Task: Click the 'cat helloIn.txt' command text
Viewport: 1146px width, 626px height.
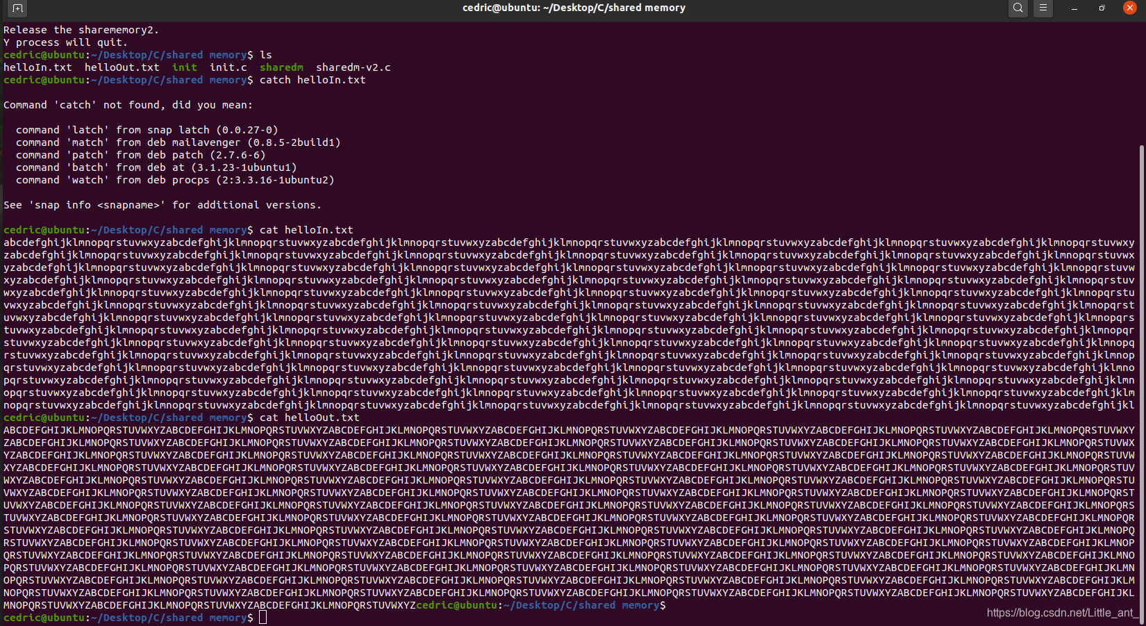Action: pos(306,230)
